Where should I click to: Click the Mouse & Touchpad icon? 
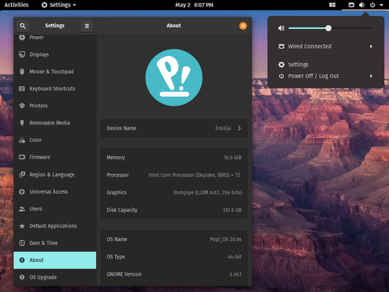[x=22, y=71]
